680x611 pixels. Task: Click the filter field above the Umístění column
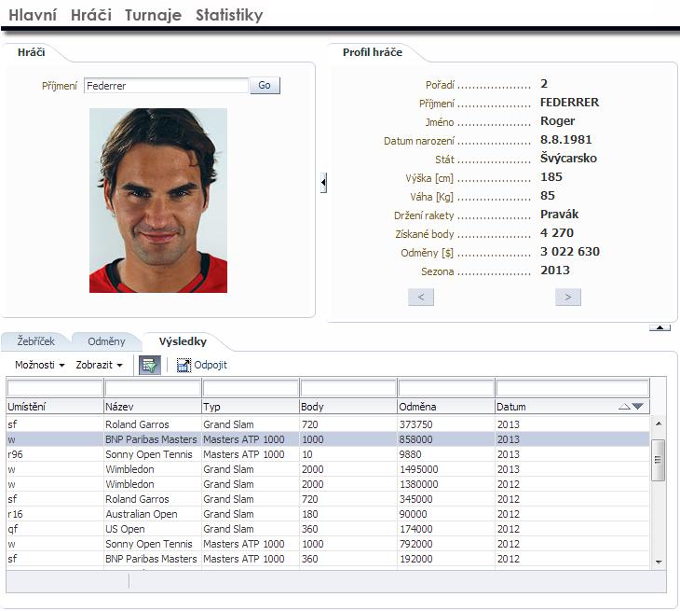click(x=55, y=387)
